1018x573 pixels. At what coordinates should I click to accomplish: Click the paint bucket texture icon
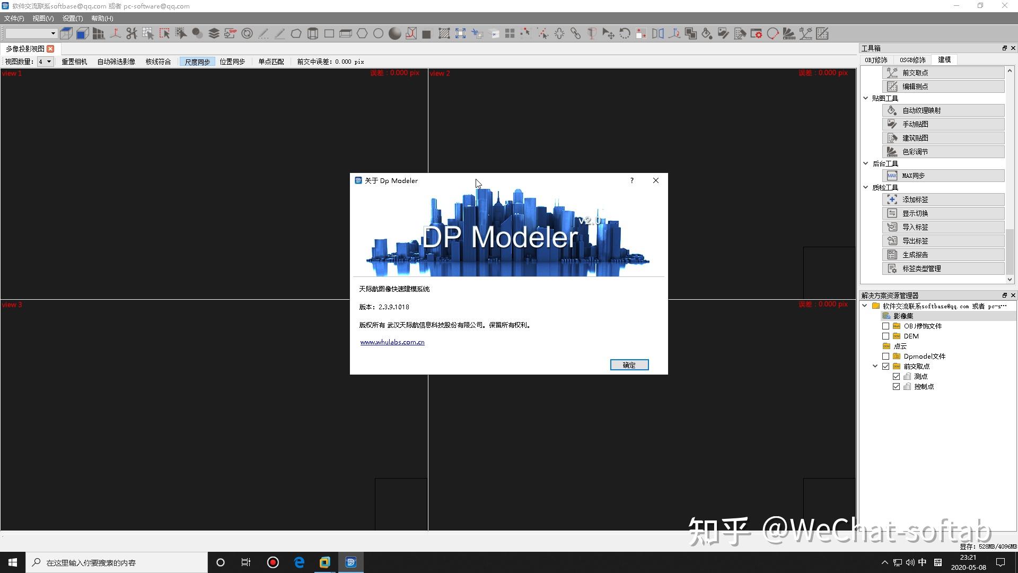(707, 33)
